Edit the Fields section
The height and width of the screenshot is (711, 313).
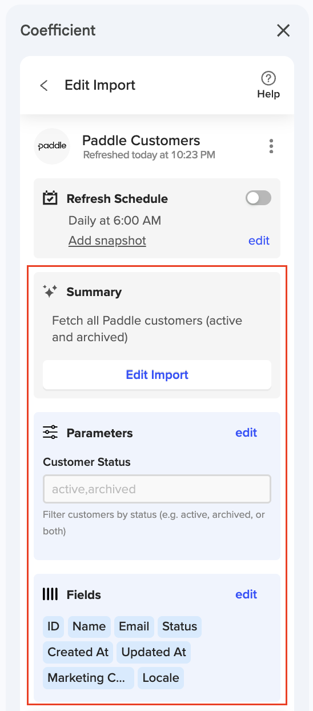click(x=246, y=594)
